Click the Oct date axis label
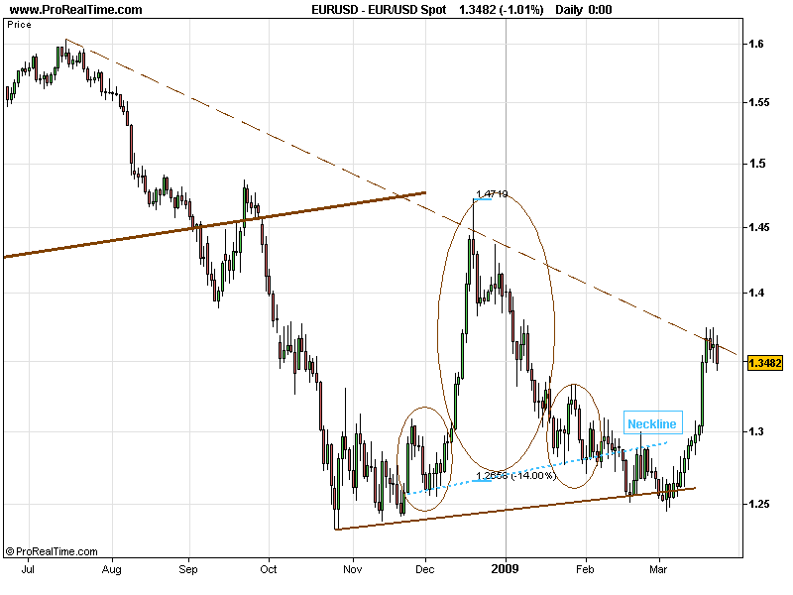The height and width of the screenshot is (595, 793). [269, 569]
